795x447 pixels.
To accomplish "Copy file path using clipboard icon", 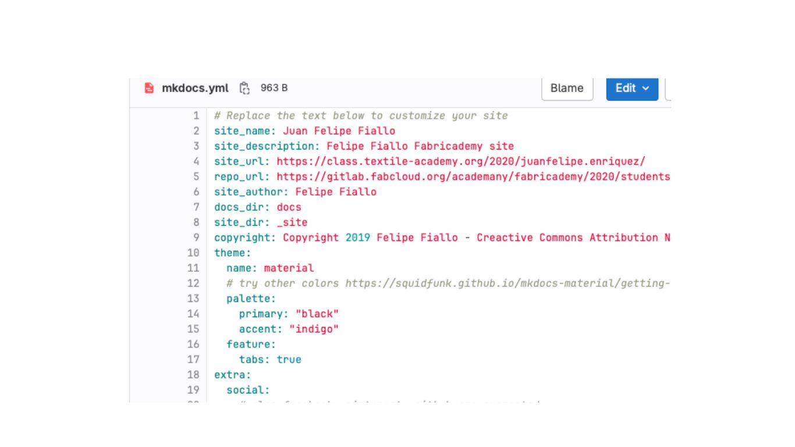I will (x=244, y=88).
